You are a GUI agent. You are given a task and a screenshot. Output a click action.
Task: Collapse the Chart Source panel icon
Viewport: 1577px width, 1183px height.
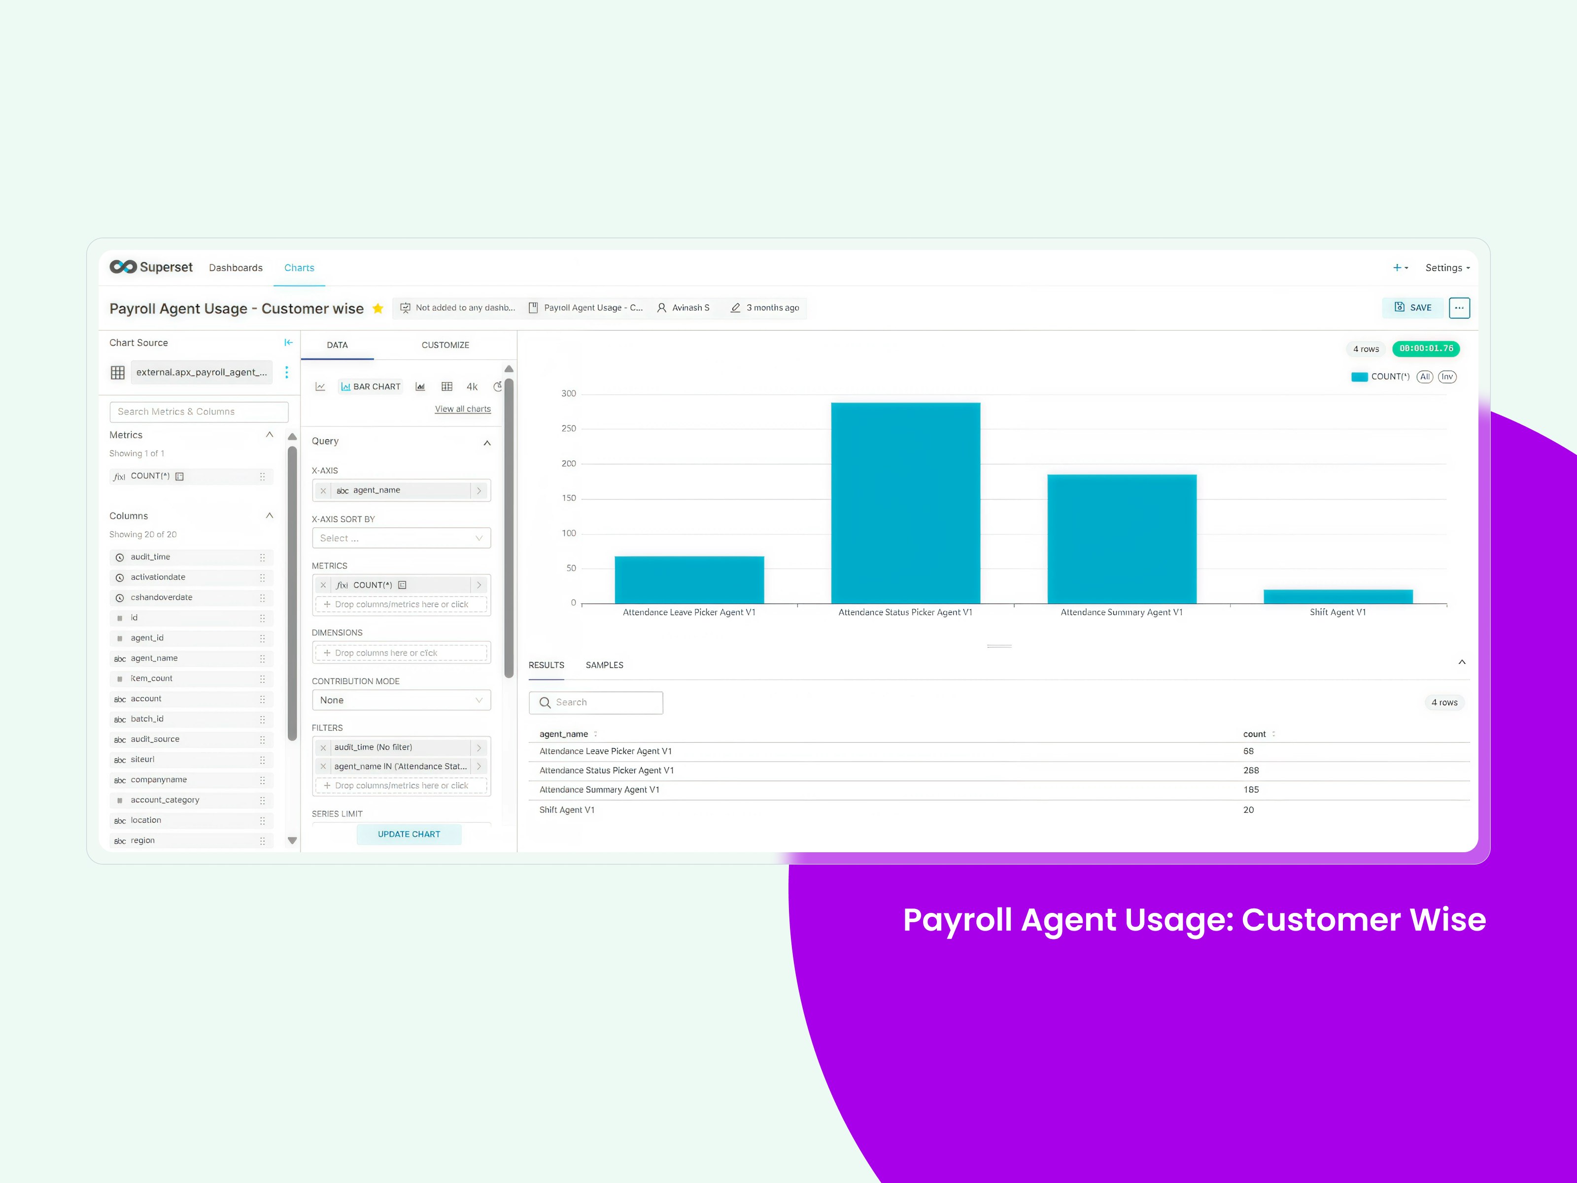coord(288,342)
